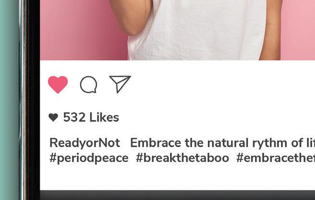Viewport: 315px width, 200px height.
Task: Click the word 'Likes' in the count
Action: (x=104, y=117)
